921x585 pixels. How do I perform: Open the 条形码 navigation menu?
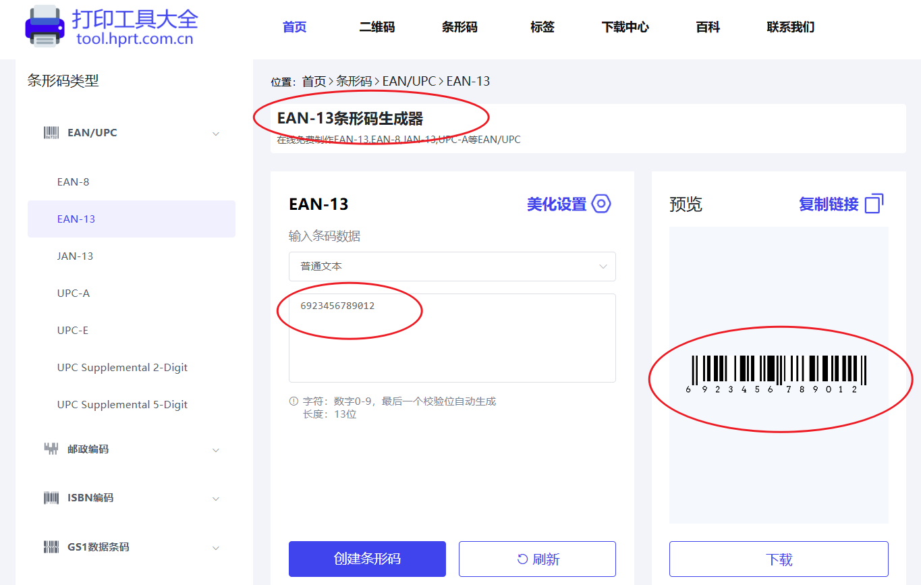(459, 27)
